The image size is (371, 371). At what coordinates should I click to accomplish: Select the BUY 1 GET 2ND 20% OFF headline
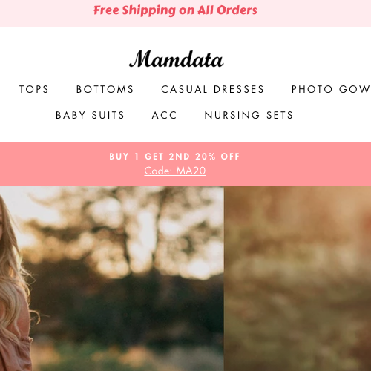[x=174, y=157]
